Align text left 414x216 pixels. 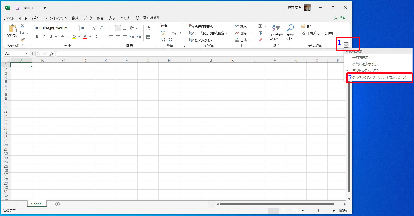coord(111,37)
